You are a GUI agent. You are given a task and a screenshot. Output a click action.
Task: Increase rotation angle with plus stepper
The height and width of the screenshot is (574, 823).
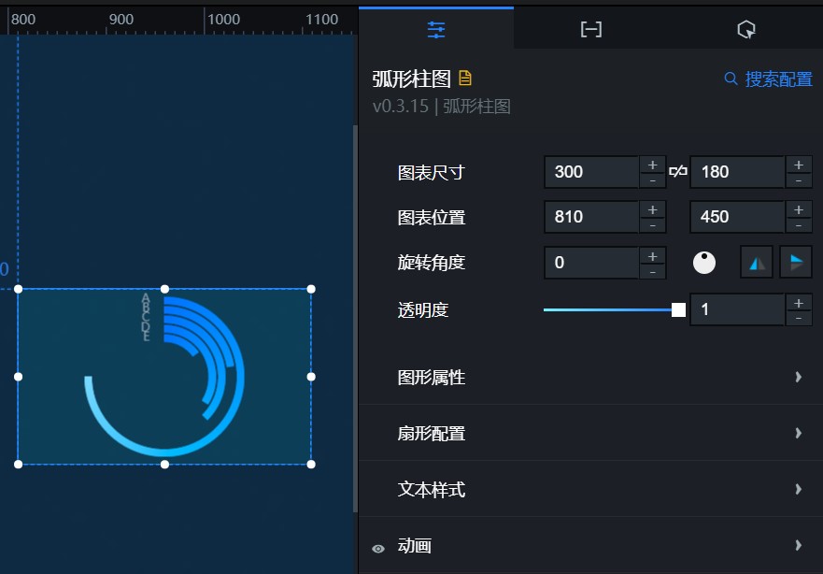[652, 256]
